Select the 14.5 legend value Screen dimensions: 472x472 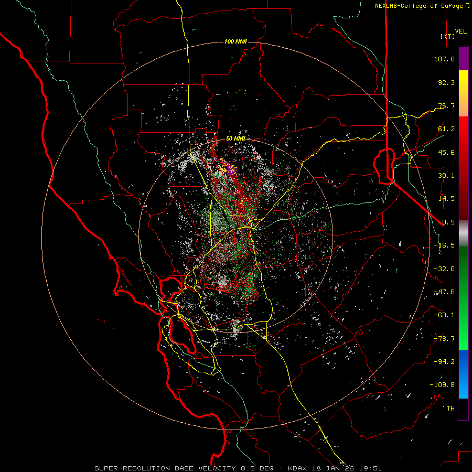(x=446, y=199)
